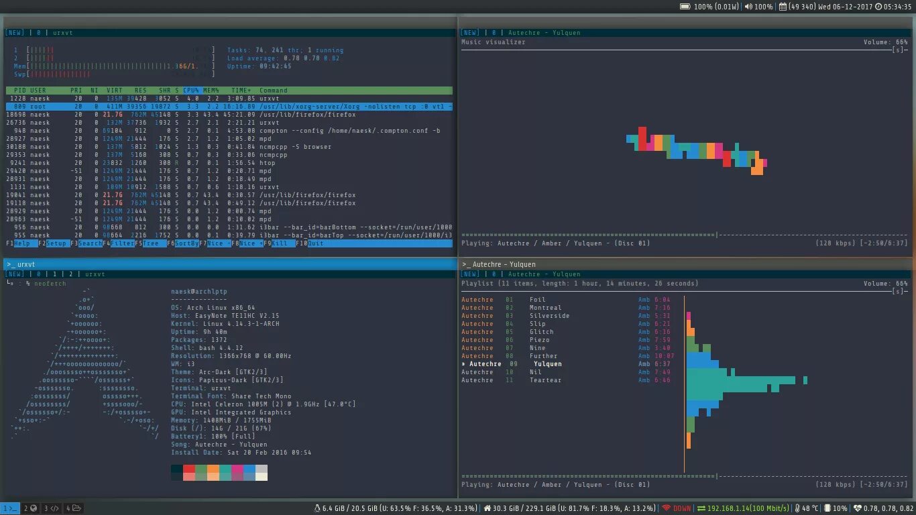Select htop process 1228 urxvt row

pyautogui.click(x=229, y=99)
